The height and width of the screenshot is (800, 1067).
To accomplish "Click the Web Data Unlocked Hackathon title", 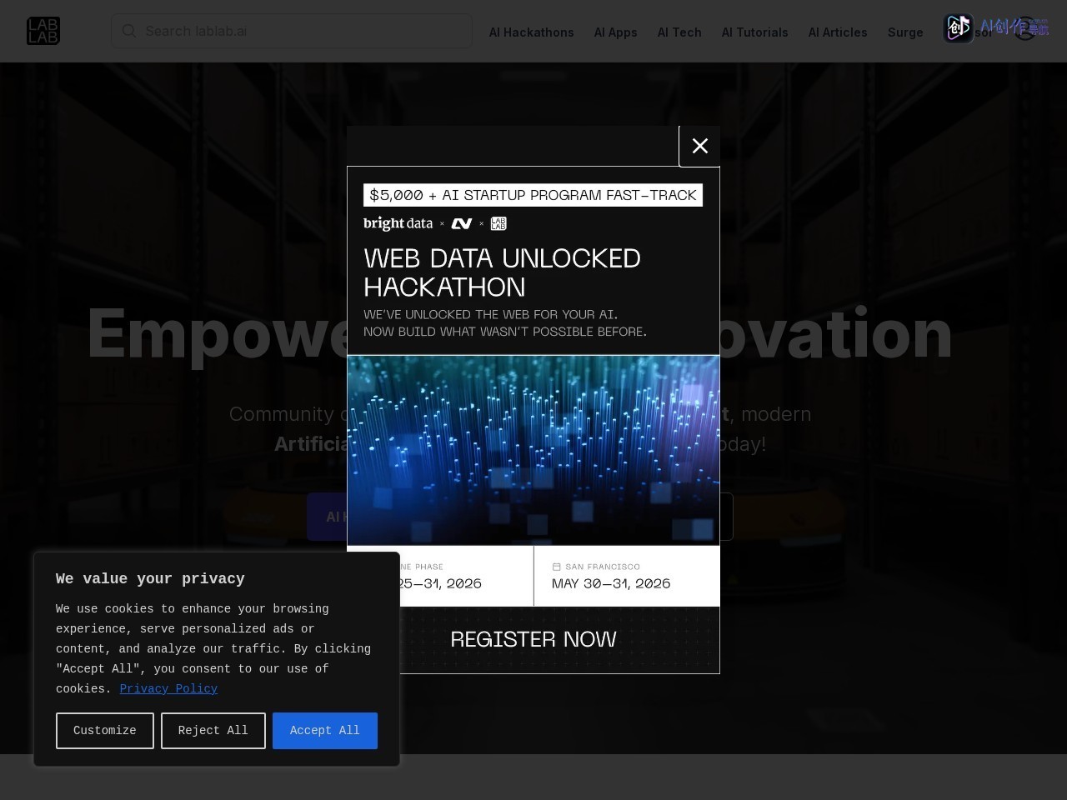I will click(x=502, y=272).
